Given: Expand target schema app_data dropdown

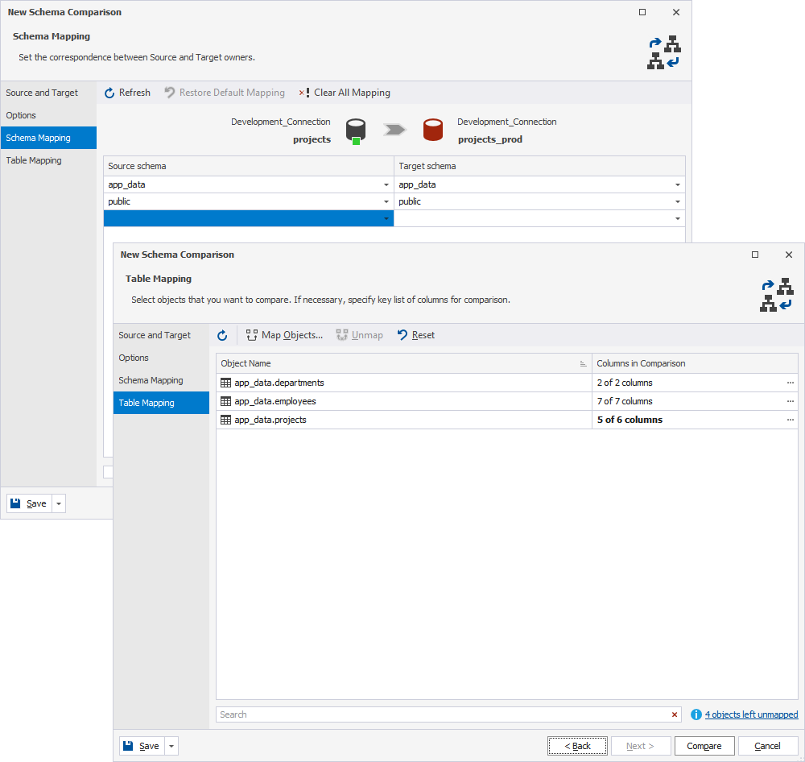Looking at the screenshot, I should click(678, 185).
